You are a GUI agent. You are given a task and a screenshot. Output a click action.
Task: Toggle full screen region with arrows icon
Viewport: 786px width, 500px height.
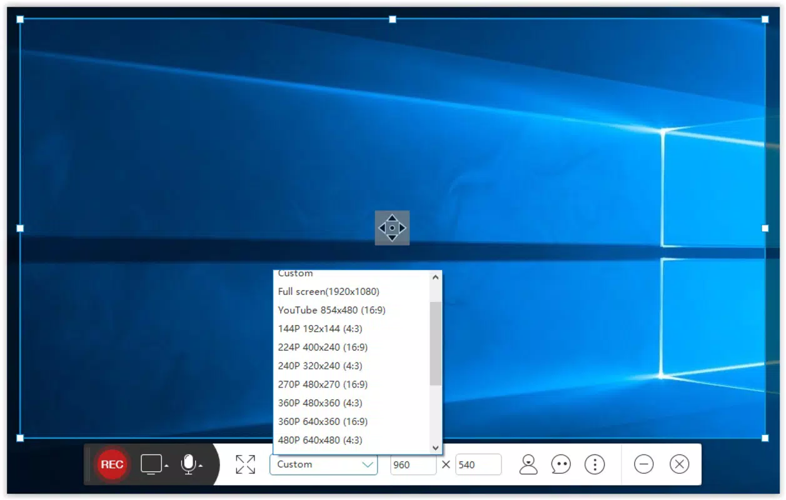click(245, 464)
